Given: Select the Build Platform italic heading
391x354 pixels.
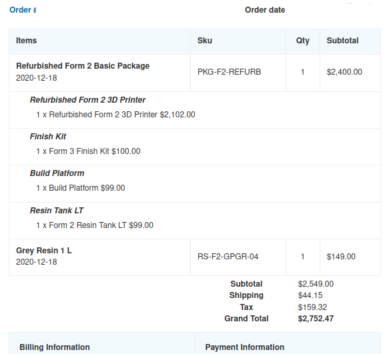Looking at the screenshot, I should 57,173.
